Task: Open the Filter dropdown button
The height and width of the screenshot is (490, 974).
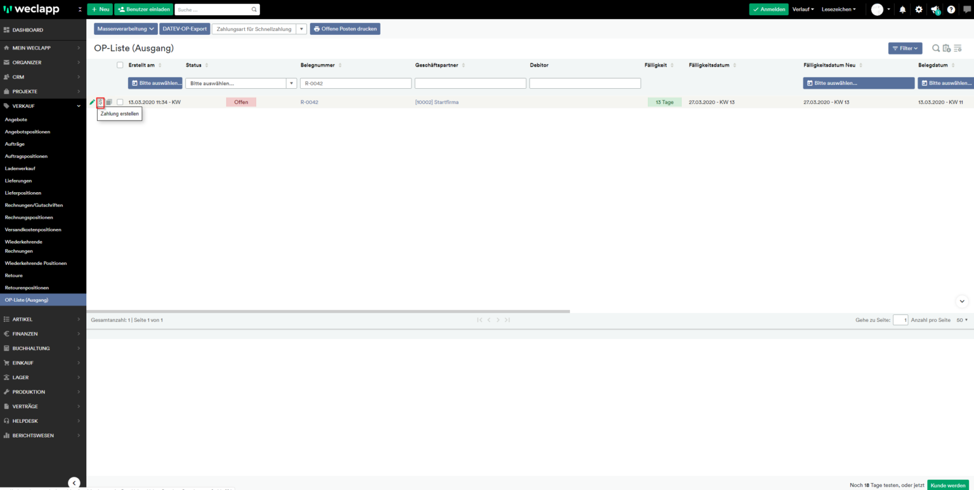Action: tap(905, 48)
